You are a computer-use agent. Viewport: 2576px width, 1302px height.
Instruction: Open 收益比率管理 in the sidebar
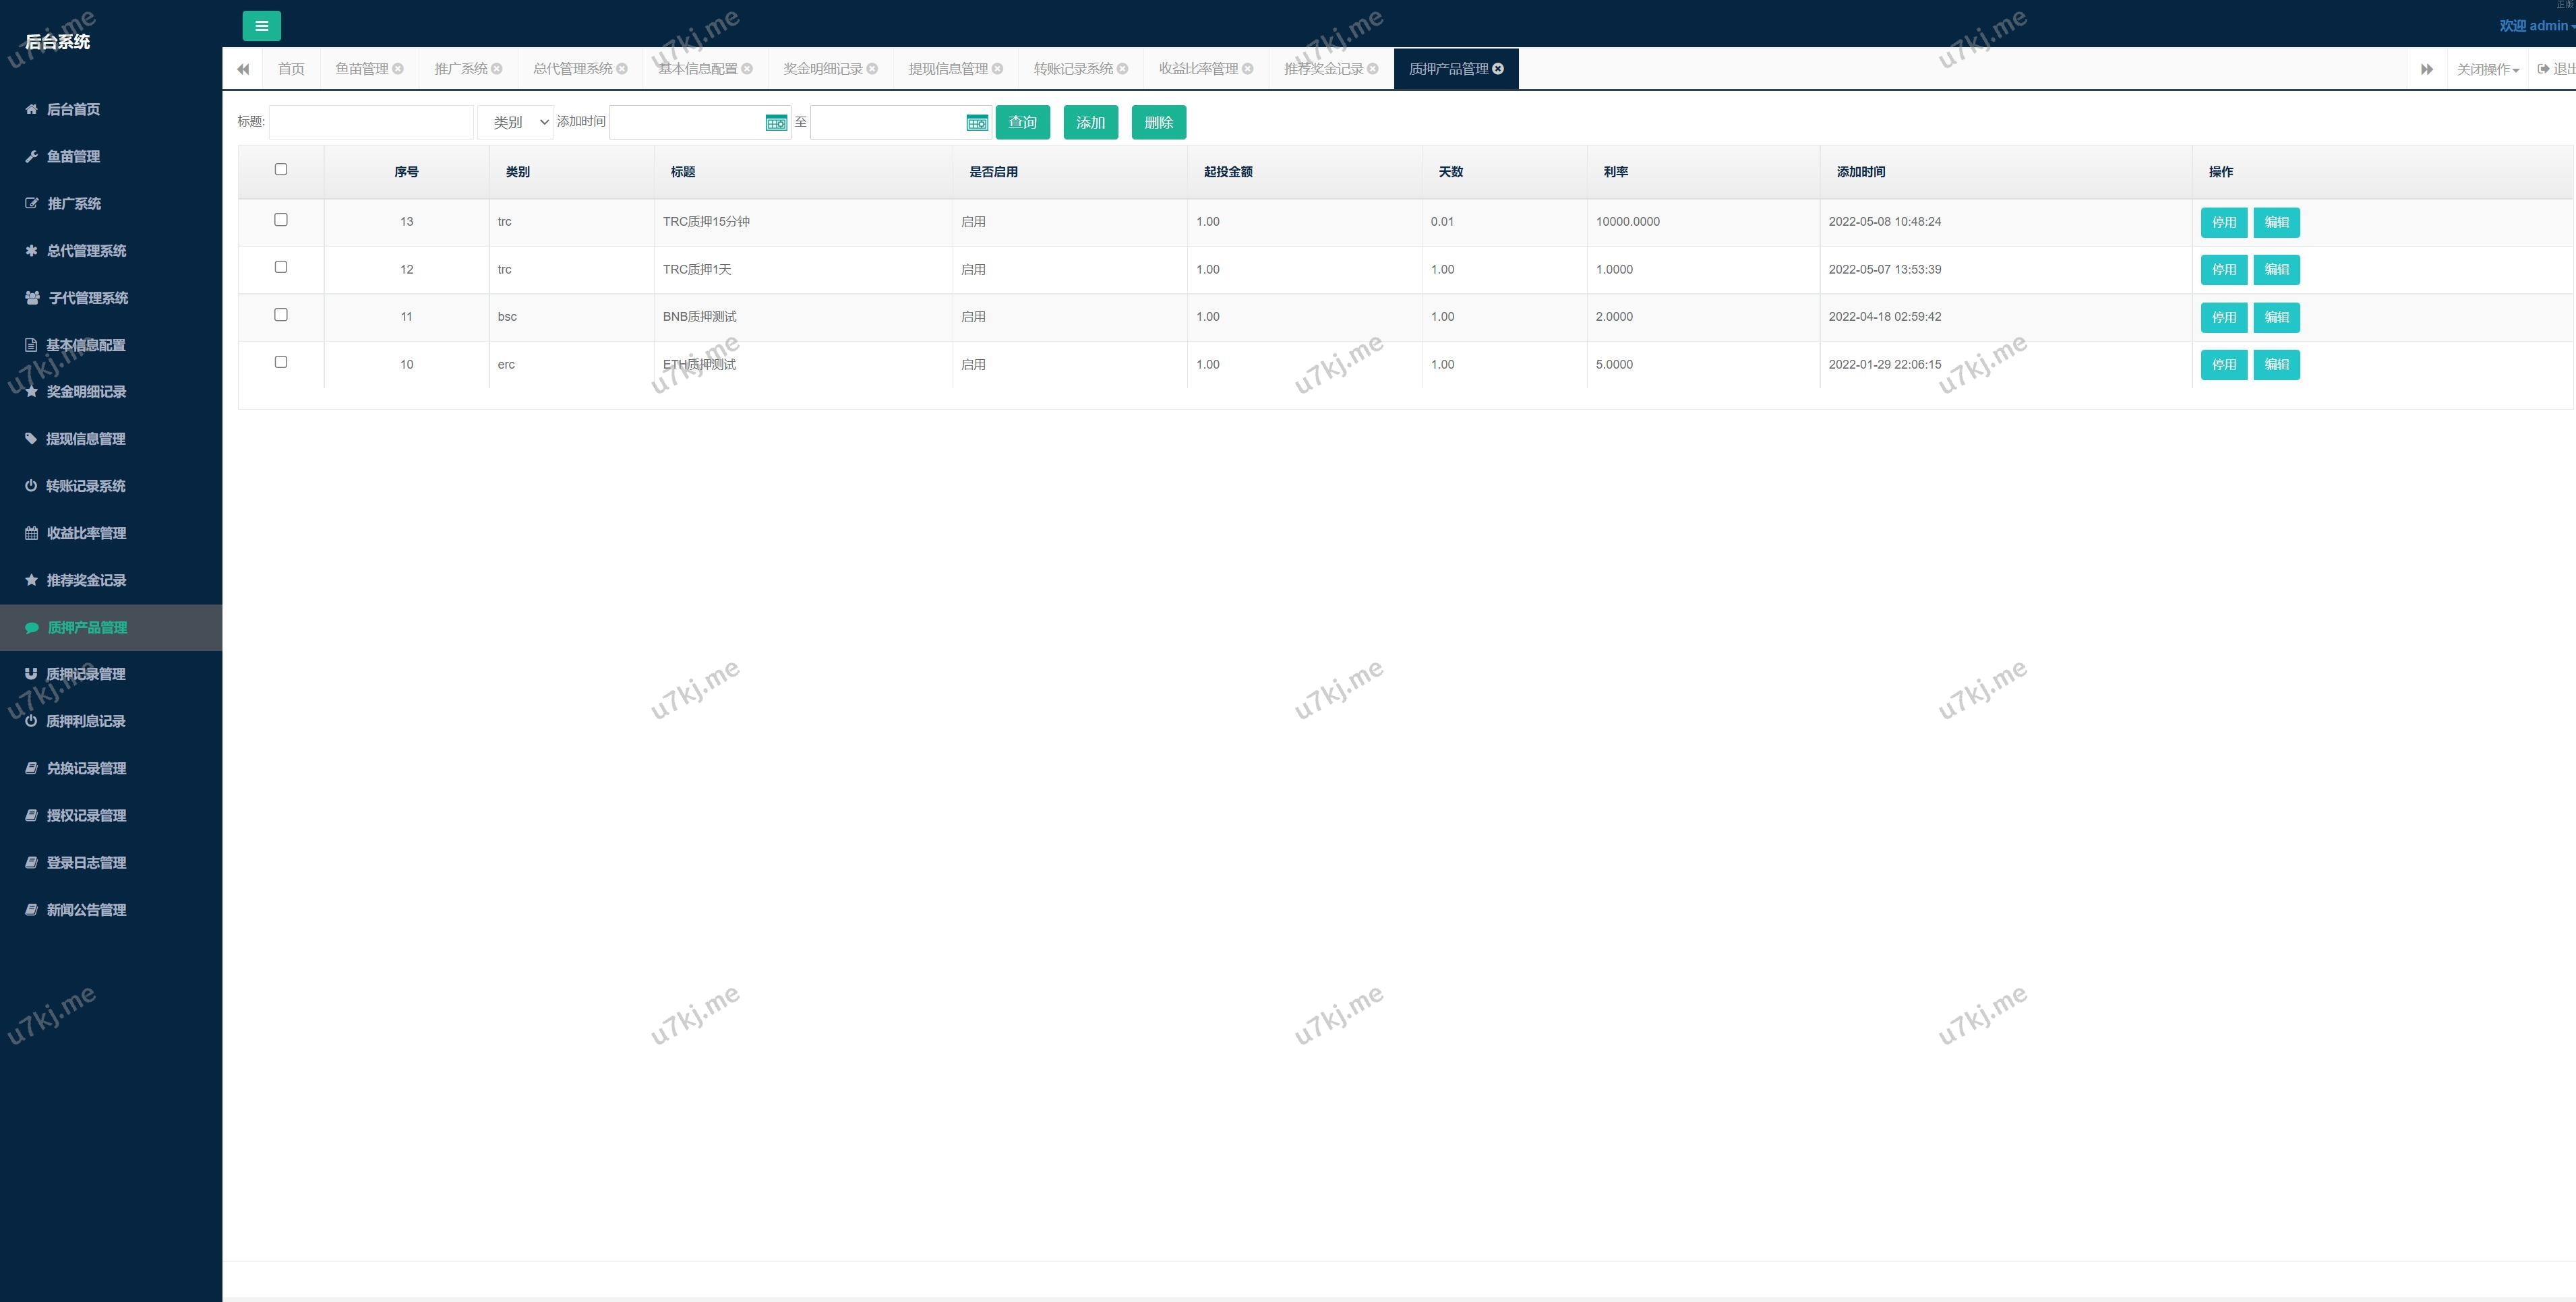click(86, 533)
